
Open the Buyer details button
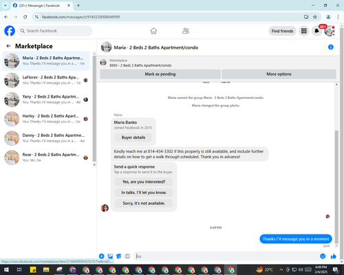point(133,137)
